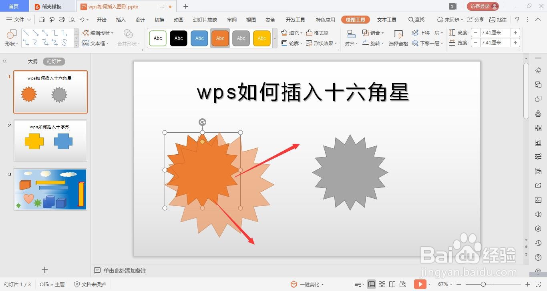Viewport: 547px width, 291px height.
Task: Click the Share (分享) icon
Action: (x=475, y=20)
